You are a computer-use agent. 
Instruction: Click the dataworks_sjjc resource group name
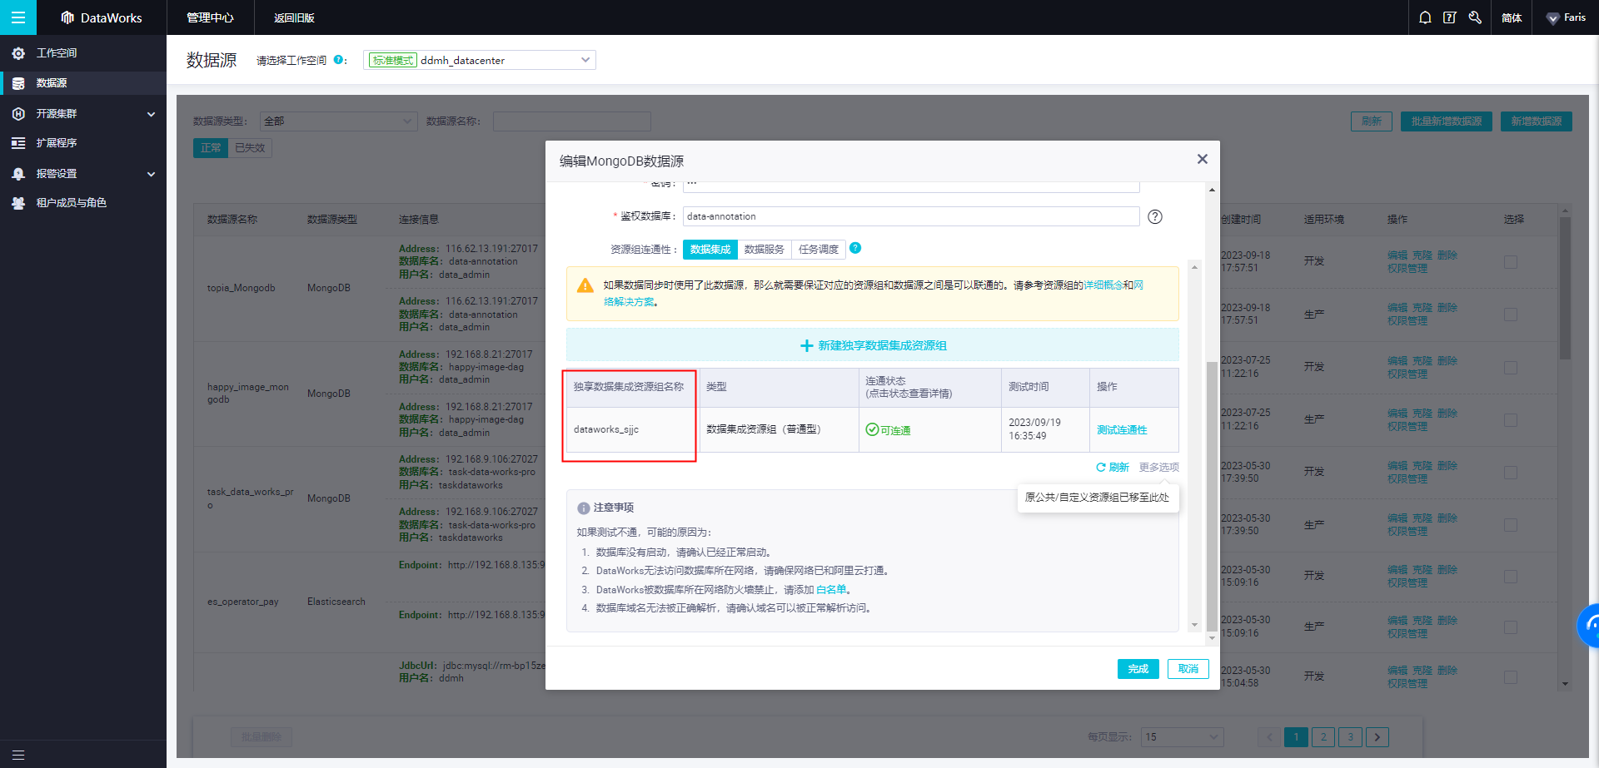click(x=606, y=429)
